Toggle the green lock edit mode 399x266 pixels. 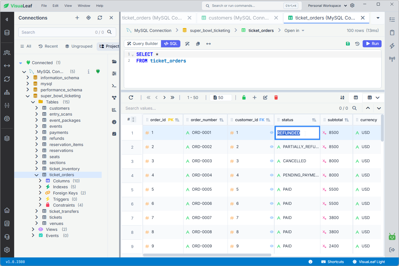[x=244, y=98]
